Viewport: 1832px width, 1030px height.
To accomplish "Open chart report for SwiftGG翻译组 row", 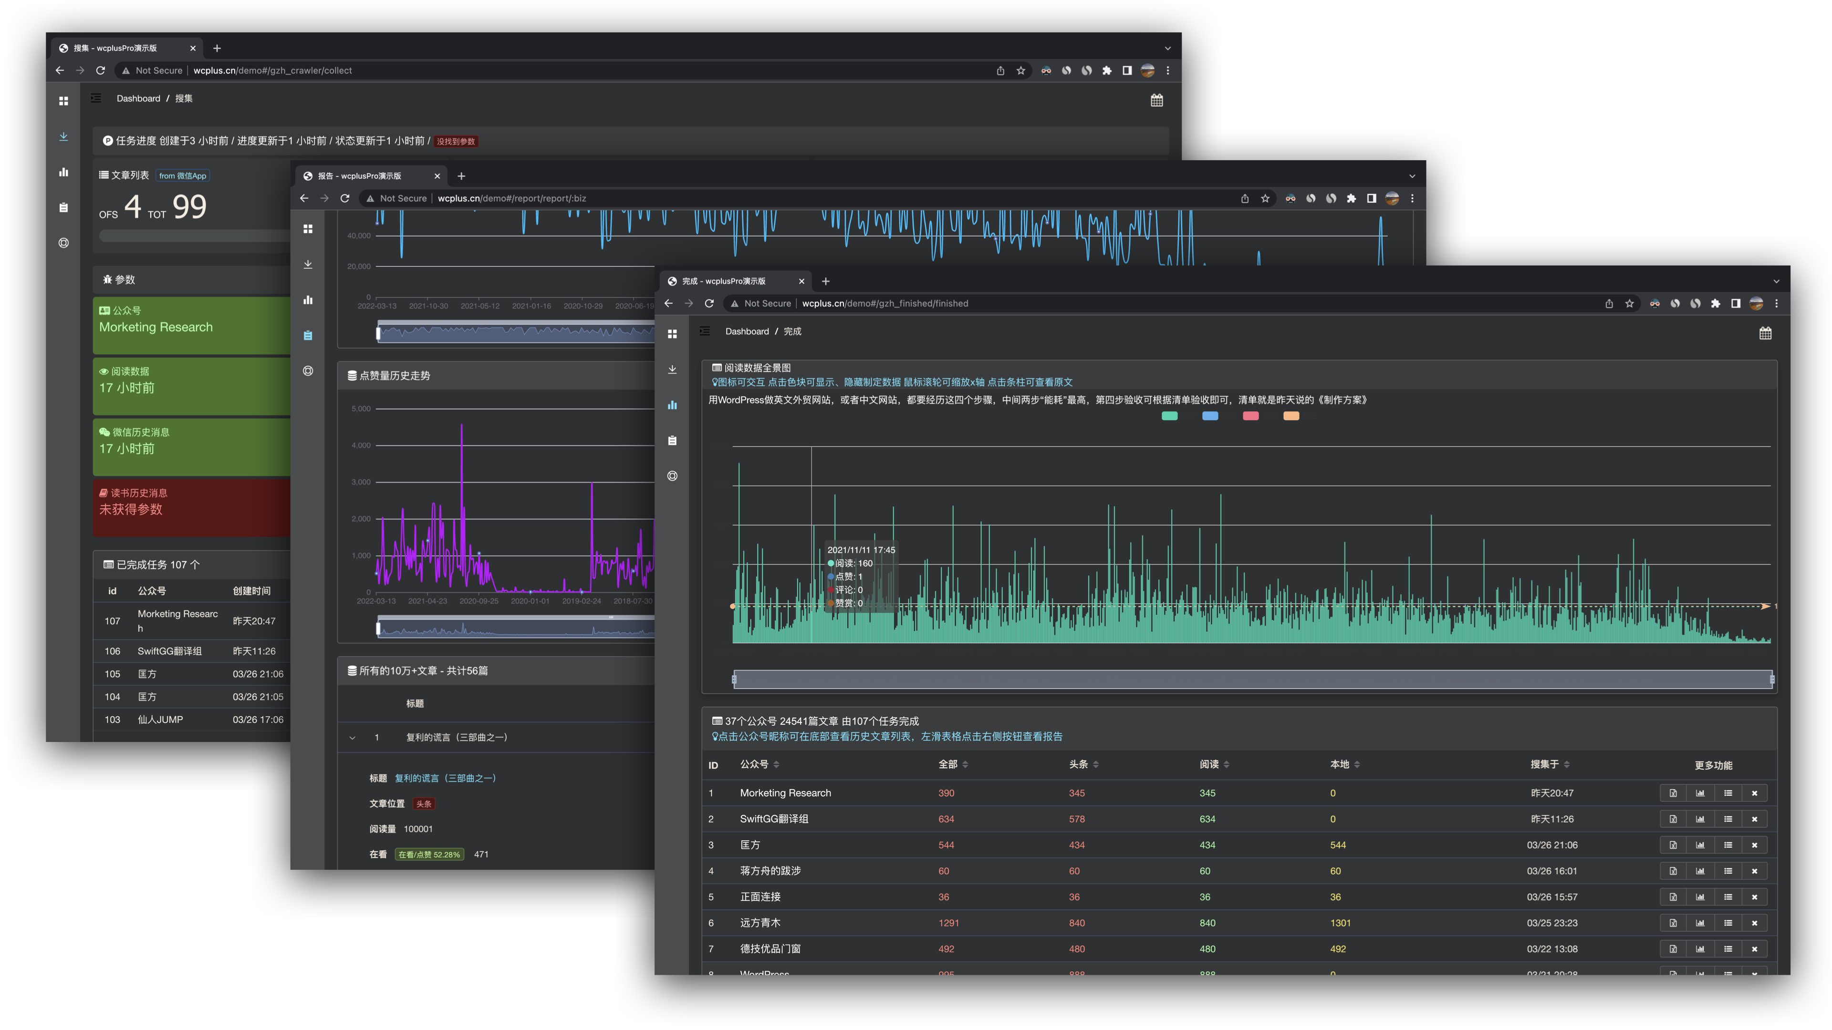I will [1700, 819].
